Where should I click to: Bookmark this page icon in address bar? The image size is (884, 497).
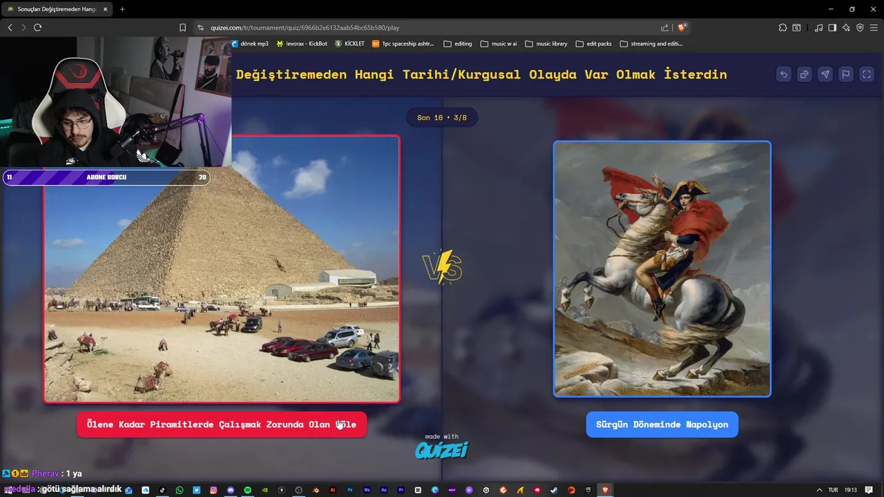(182, 28)
